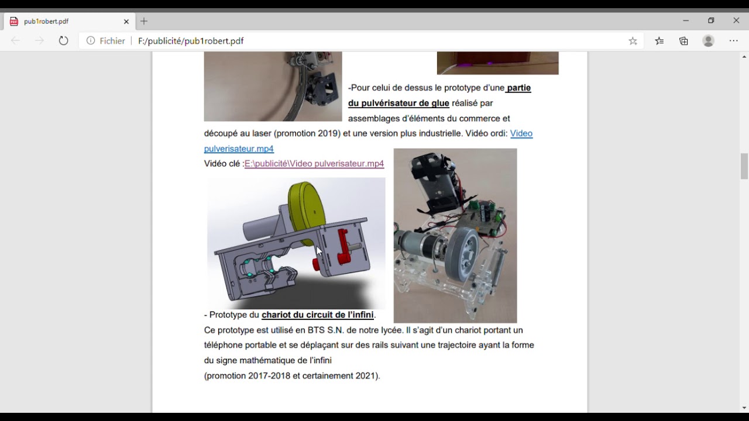Click the bold text "chariot du circuit de l'infini"
The image size is (749, 421).
point(318,315)
